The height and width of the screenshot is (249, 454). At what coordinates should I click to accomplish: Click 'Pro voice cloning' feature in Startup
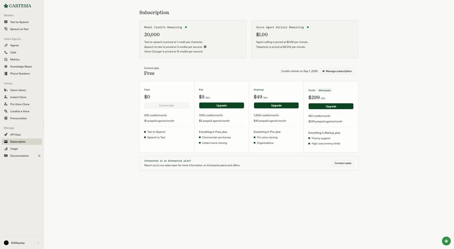pos(267,137)
